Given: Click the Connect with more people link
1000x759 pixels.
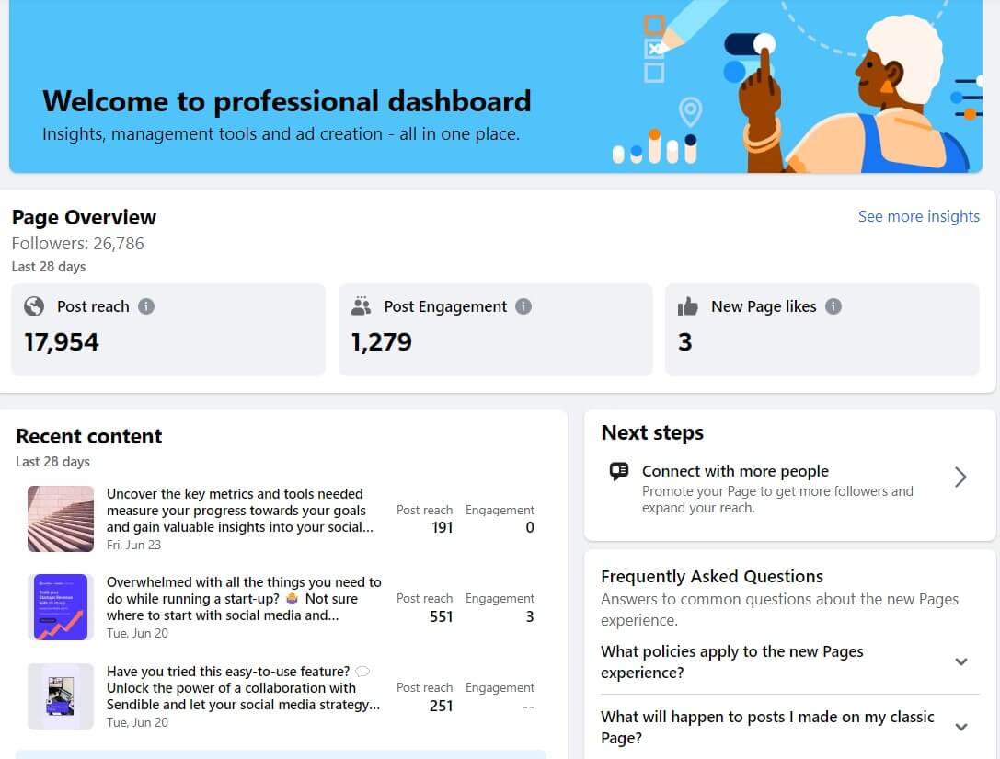Looking at the screenshot, I should point(735,471).
